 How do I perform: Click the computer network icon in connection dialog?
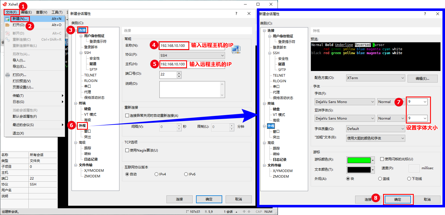[x=236, y=49]
